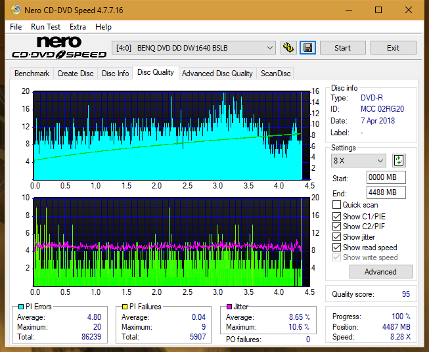Open the BENQ drive selection dropdown

pyautogui.click(x=193, y=48)
